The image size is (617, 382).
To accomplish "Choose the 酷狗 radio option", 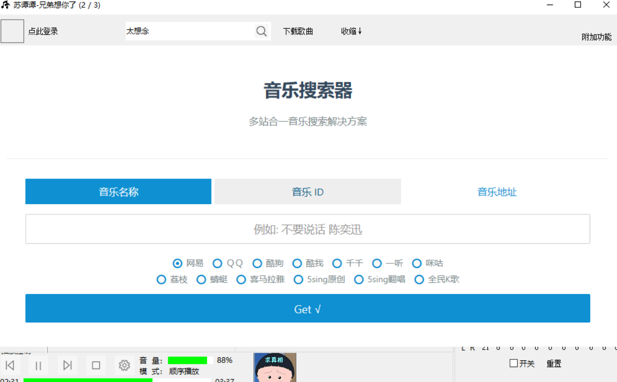I will (257, 263).
